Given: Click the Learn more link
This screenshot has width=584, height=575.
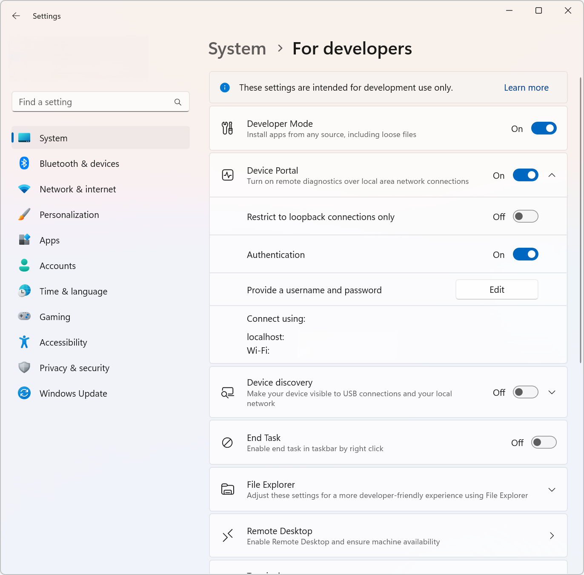Looking at the screenshot, I should (526, 87).
